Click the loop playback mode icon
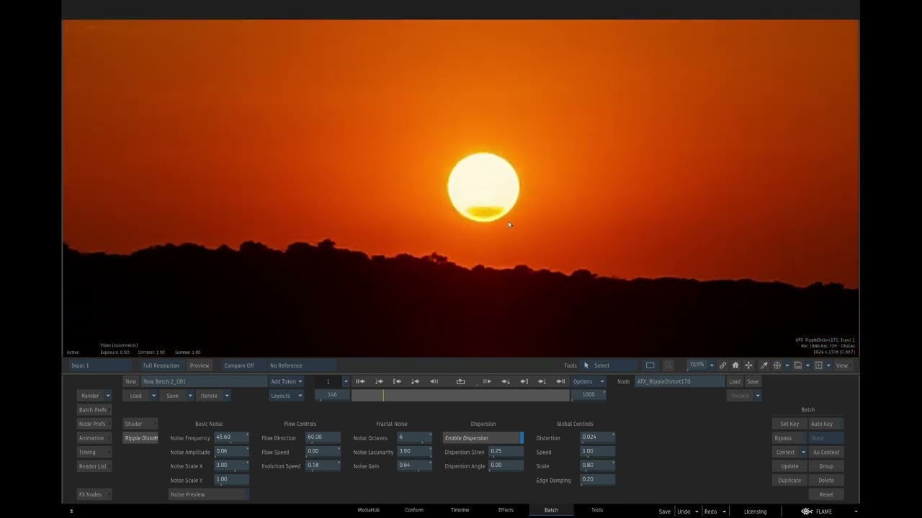This screenshot has height=518, width=922. click(460, 381)
